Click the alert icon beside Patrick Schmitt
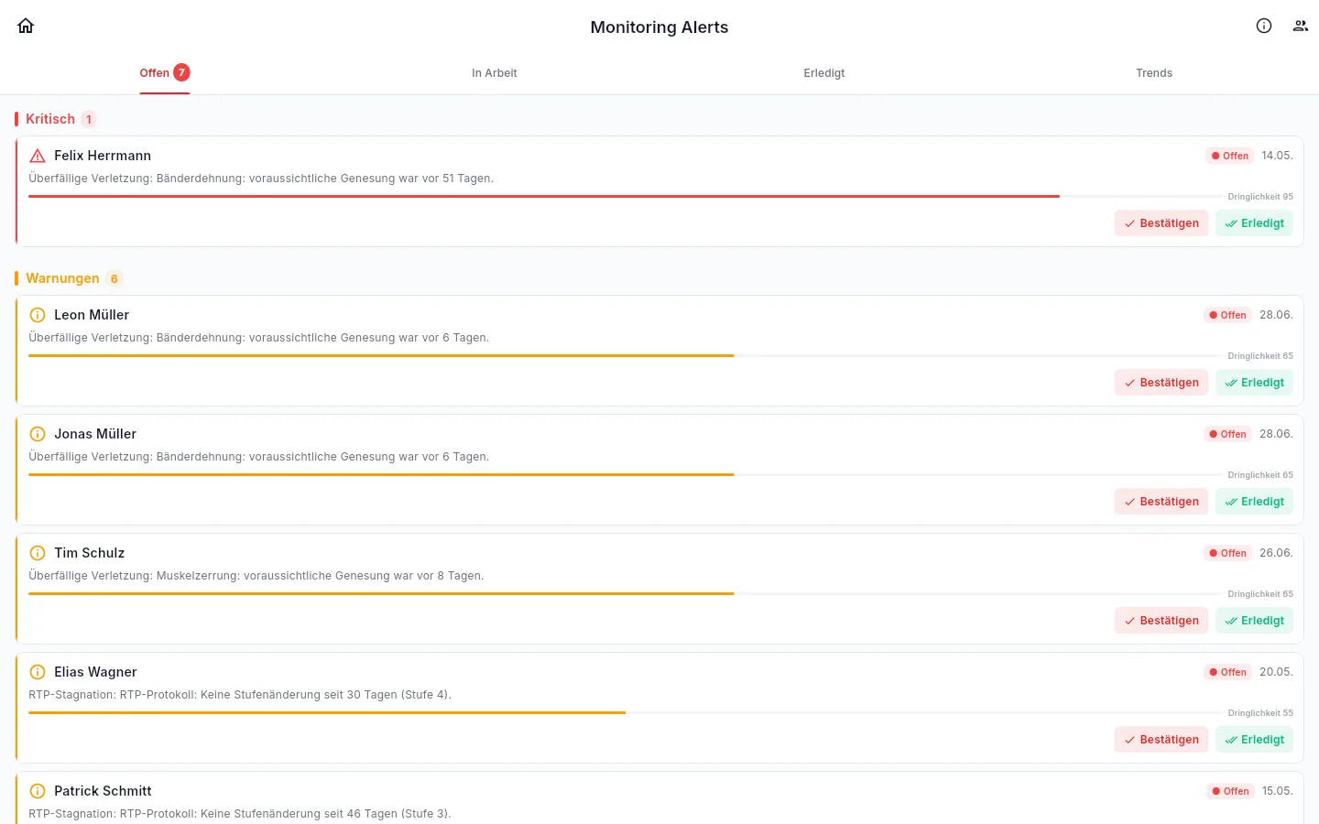This screenshot has width=1319, height=824. [38, 791]
